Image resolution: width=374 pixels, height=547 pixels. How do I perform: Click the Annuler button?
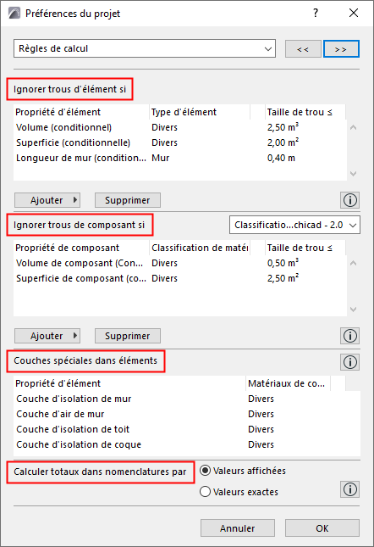click(238, 528)
